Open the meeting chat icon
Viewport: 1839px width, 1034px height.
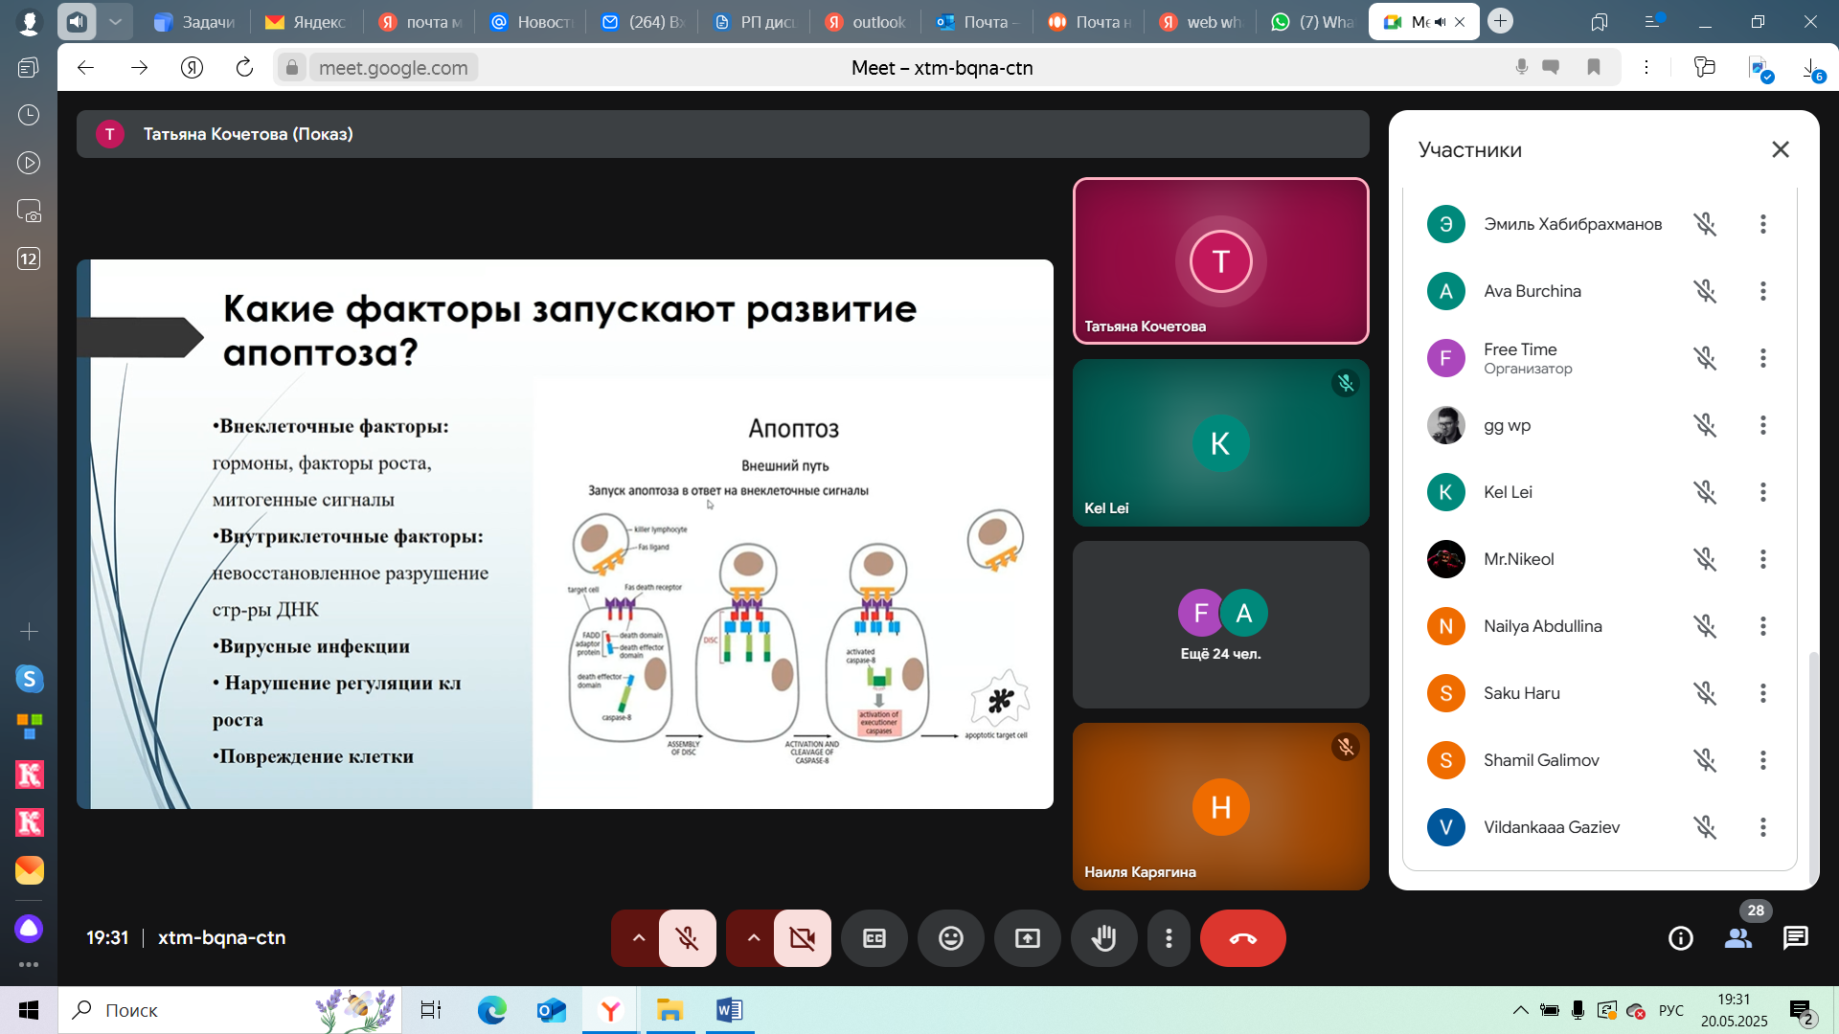click(x=1795, y=938)
